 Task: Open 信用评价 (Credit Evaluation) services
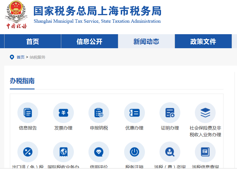(x=99, y=152)
